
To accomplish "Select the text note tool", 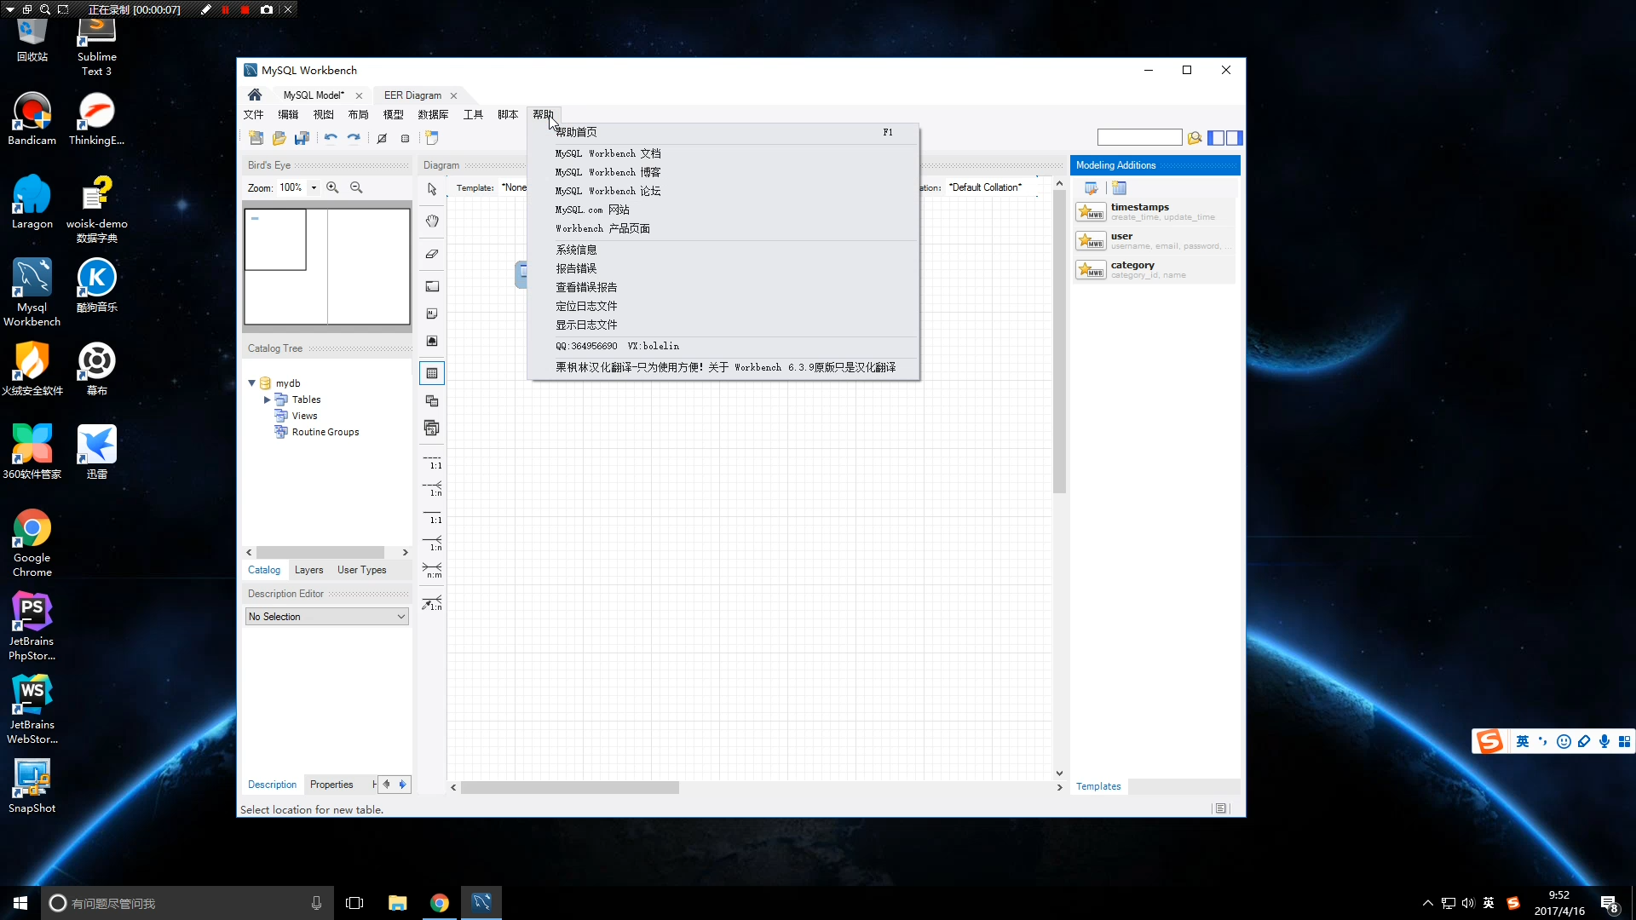I will 432,313.
